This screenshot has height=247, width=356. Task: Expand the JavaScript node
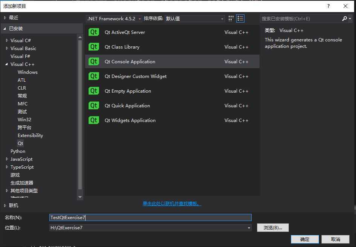pyautogui.click(x=7, y=159)
